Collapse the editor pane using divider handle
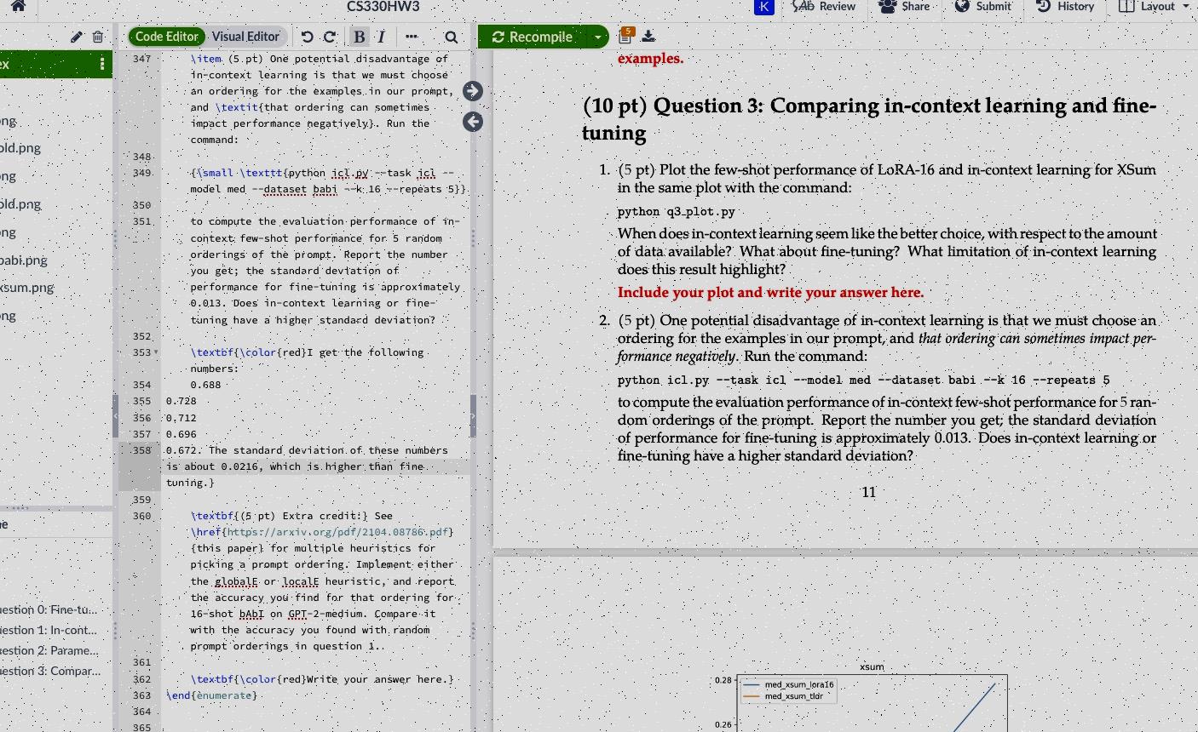 pyautogui.click(x=473, y=415)
